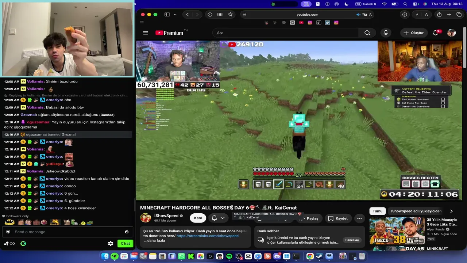Open YouTube notifications bell with 9+ badge
The image size is (467, 263).
point(436,33)
